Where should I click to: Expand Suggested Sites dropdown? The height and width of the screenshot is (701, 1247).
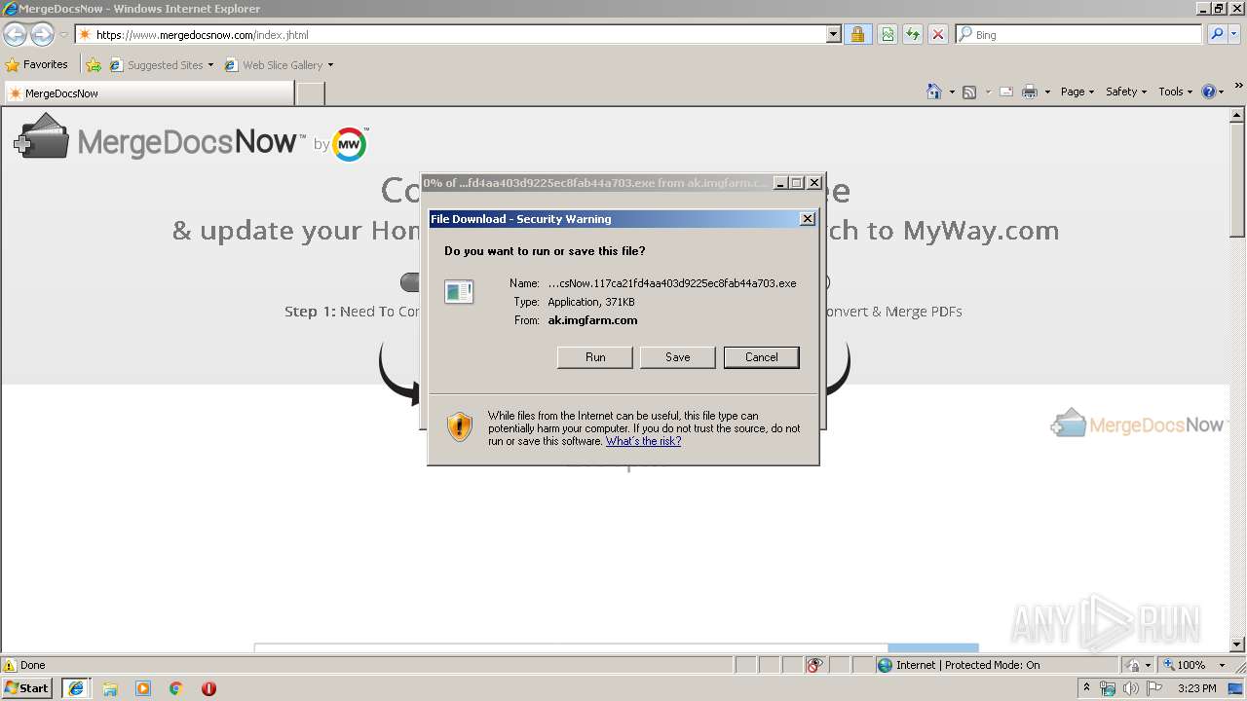(x=210, y=65)
